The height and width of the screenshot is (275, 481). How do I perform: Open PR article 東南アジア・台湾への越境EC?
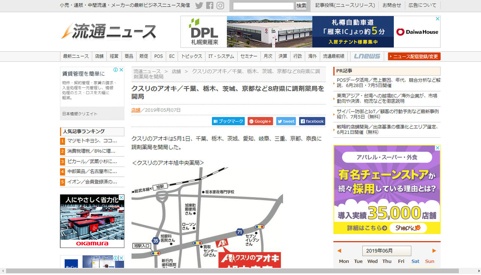pos(387,98)
